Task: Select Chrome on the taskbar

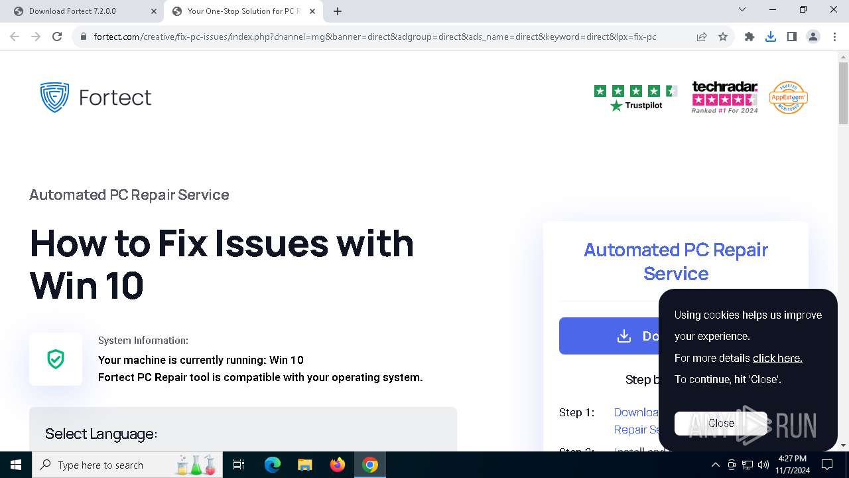Action: pyautogui.click(x=370, y=465)
